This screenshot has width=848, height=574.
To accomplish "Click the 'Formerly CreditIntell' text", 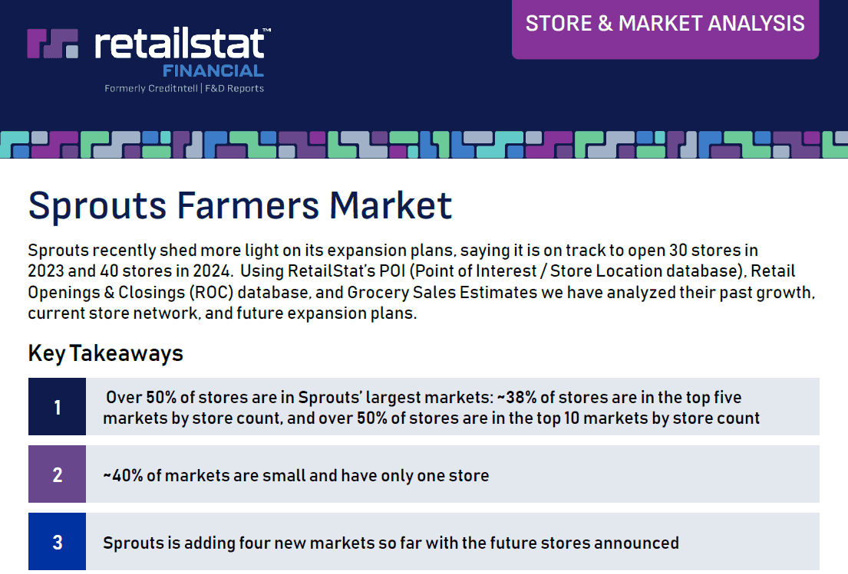I will tap(150, 88).
